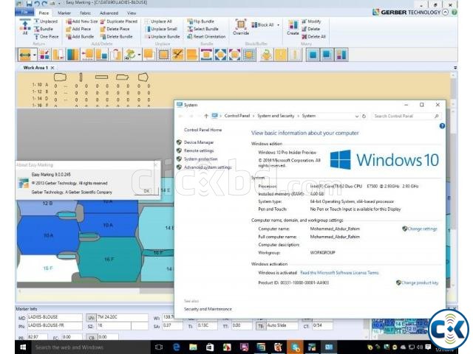The width and height of the screenshot is (473, 354).
Task: Click Add Piece in ribbon
Action: point(78,29)
